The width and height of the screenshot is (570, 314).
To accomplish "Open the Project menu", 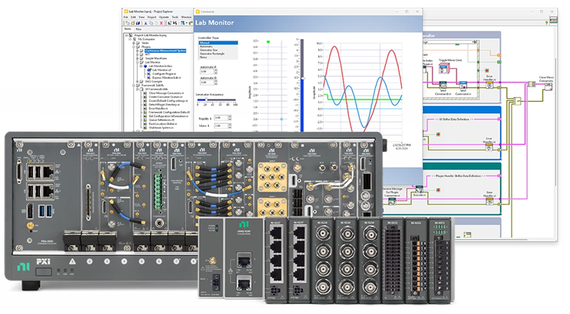I will [x=152, y=17].
